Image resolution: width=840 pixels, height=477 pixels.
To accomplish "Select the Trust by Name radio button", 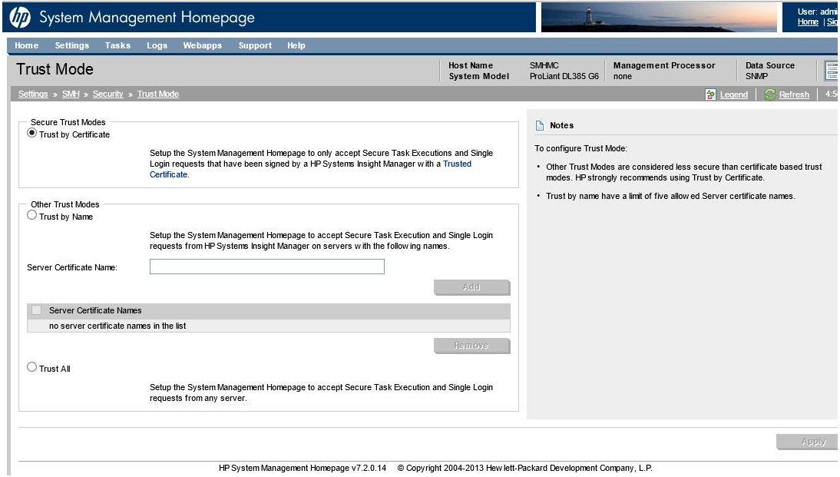I will coord(31,215).
